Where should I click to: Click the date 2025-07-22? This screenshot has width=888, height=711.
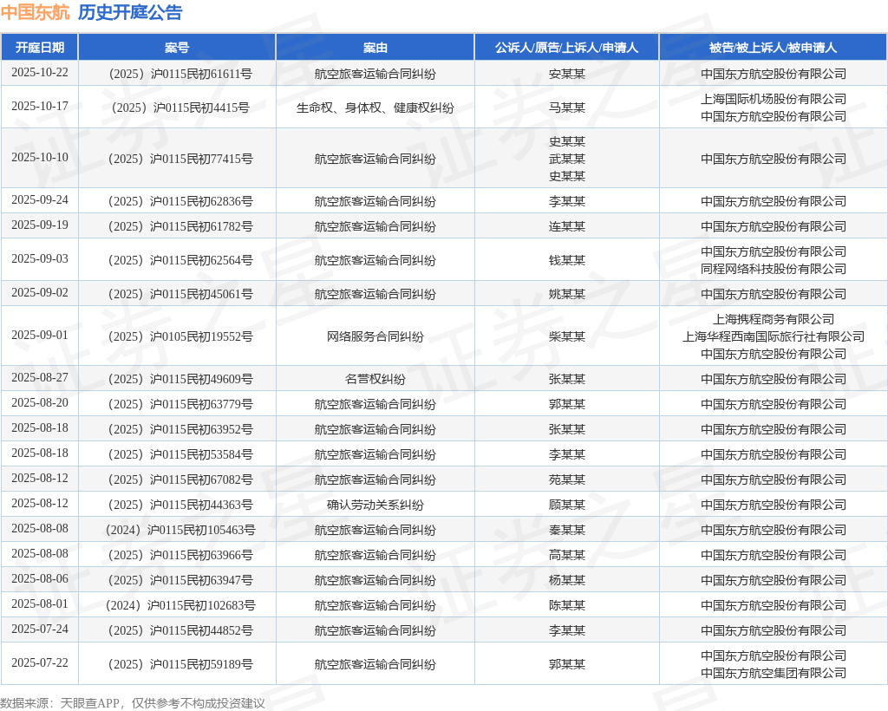click(x=40, y=663)
